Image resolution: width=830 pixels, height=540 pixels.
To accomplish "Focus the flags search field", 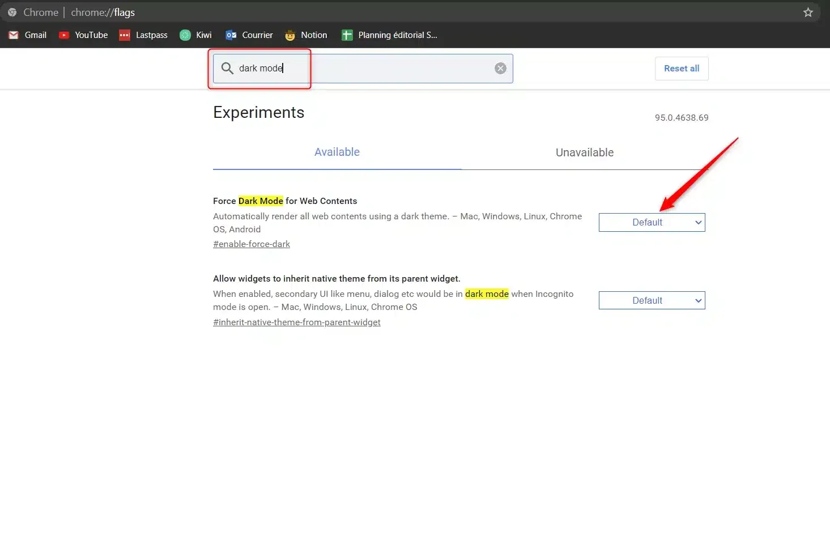I will (363, 69).
